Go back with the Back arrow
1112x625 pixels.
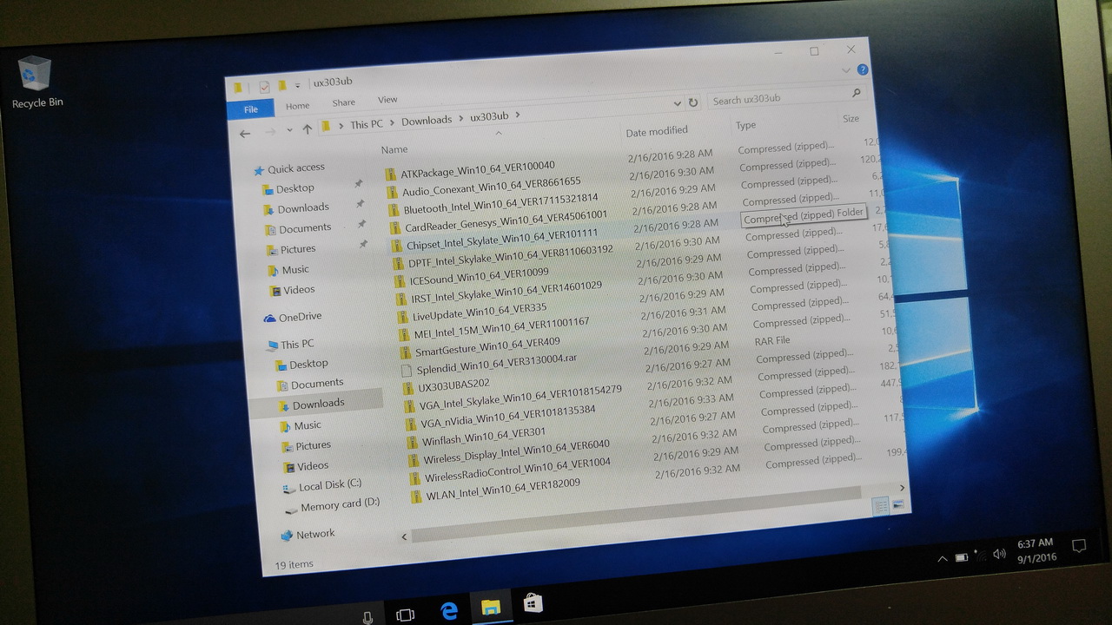245,133
